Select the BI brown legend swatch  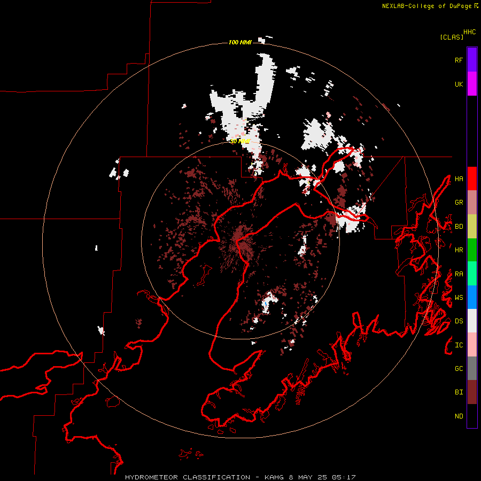point(472,392)
